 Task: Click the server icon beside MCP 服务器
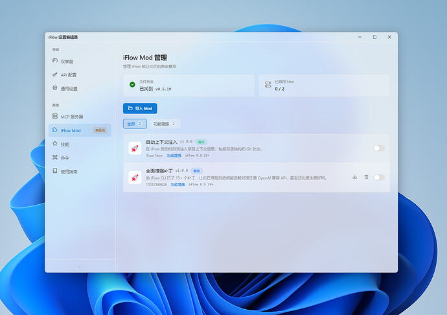coord(54,116)
